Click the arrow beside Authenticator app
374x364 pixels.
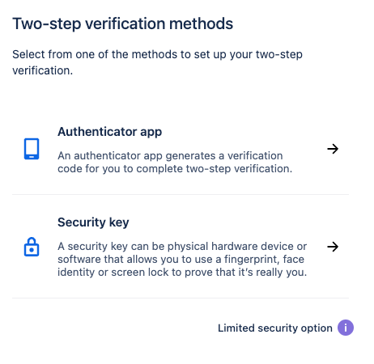(333, 149)
